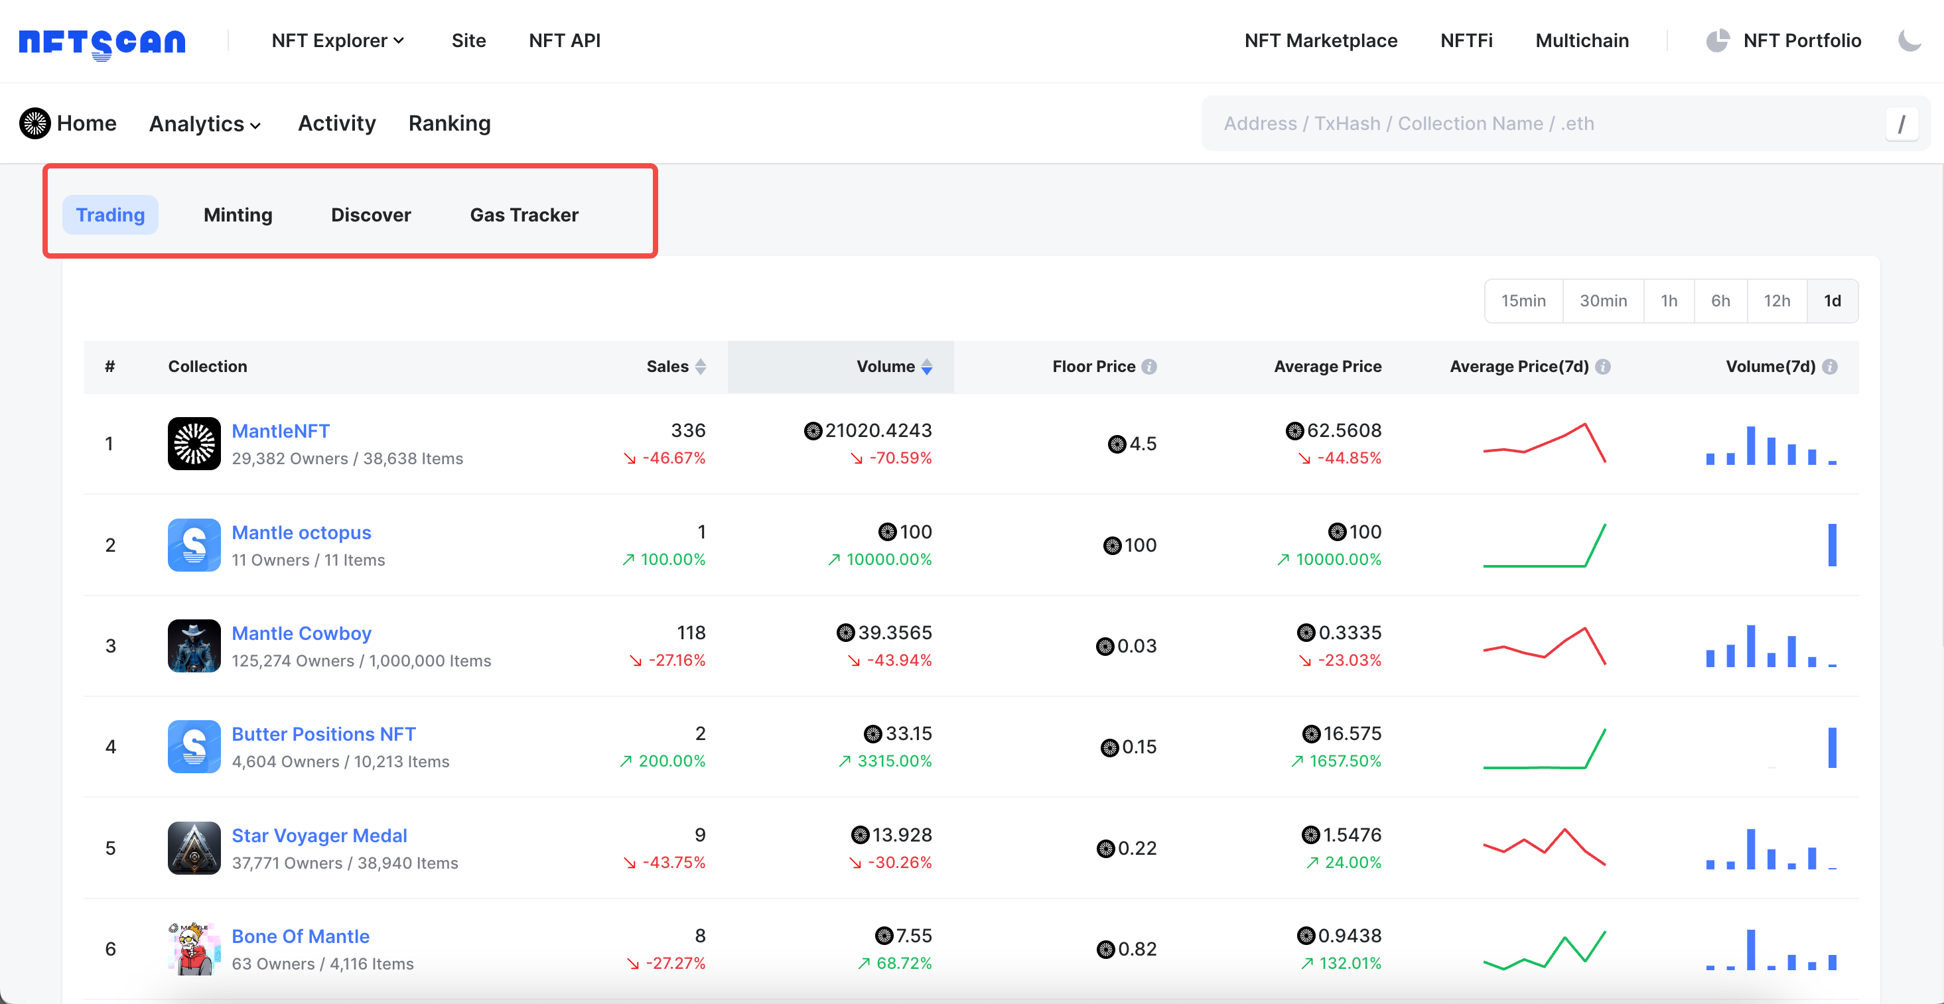Select the 1d time range
The width and height of the screenshot is (1944, 1004).
click(x=1833, y=301)
